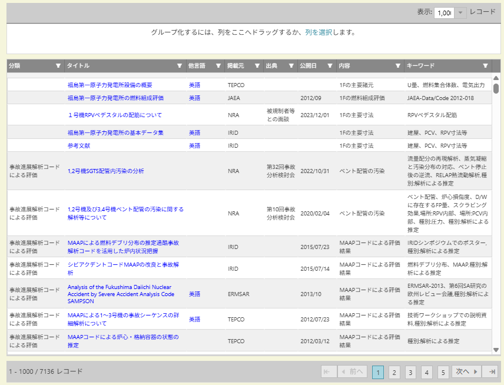Sort by 内容 column header

pos(344,65)
